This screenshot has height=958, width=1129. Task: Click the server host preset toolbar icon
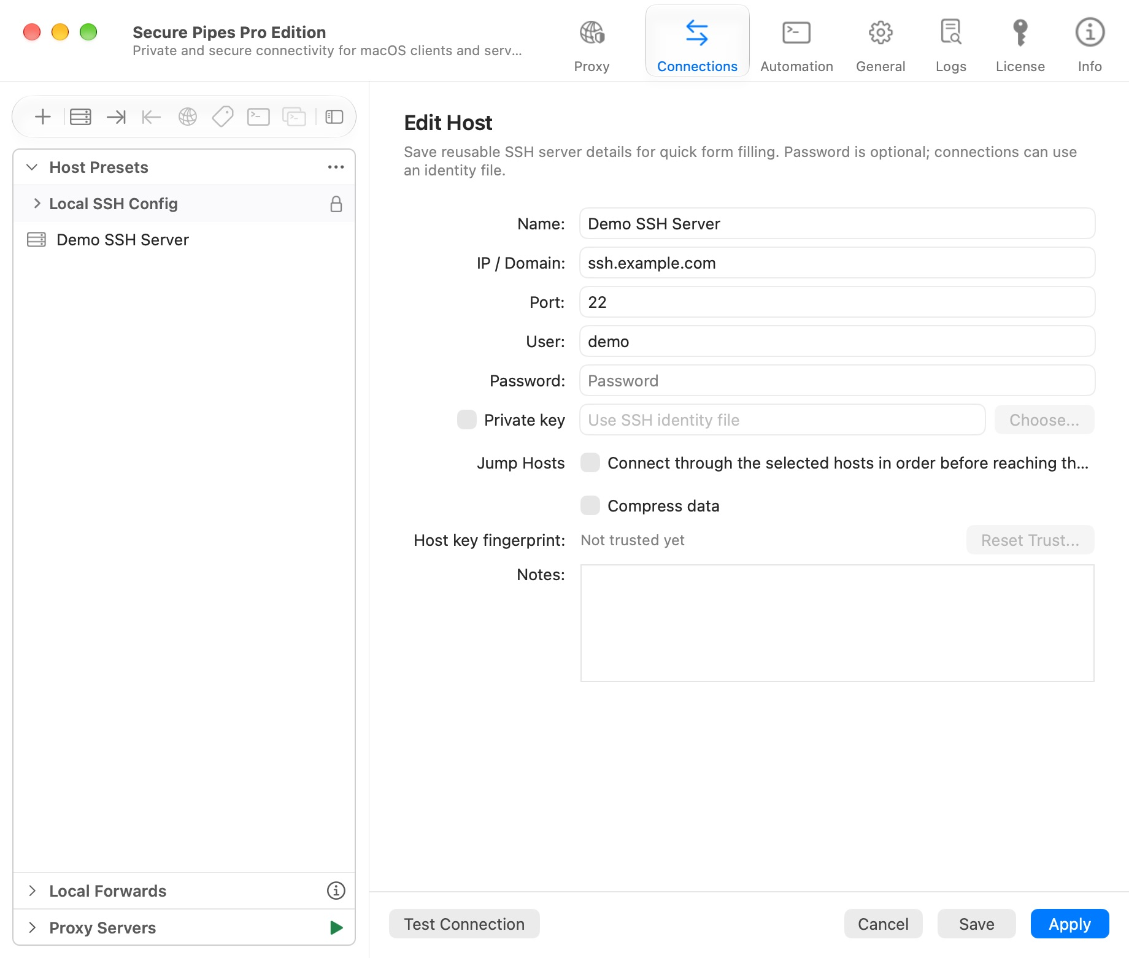(80, 117)
